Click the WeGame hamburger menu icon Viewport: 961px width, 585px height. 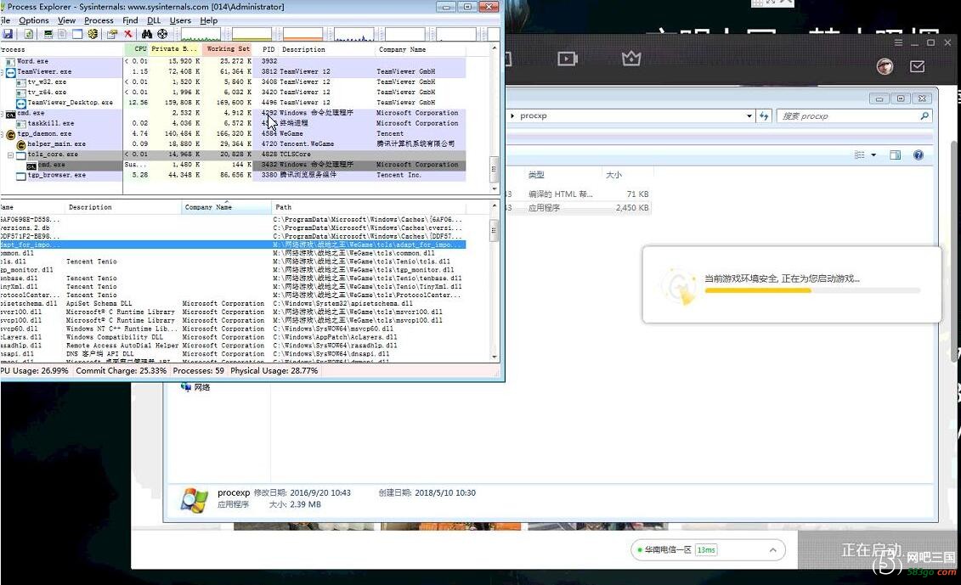pos(898,42)
